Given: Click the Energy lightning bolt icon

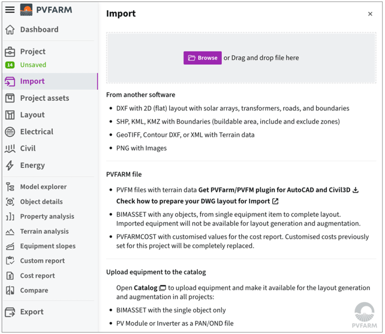Looking at the screenshot, I should pyautogui.click(x=10, y=166).
